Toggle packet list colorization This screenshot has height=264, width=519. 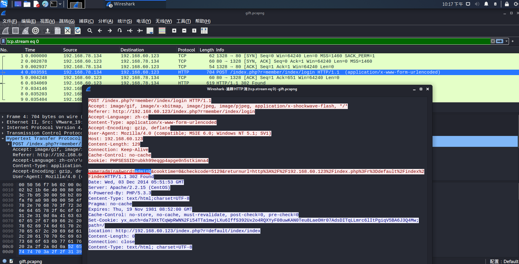pyautogui.click(x=162, y=31)
